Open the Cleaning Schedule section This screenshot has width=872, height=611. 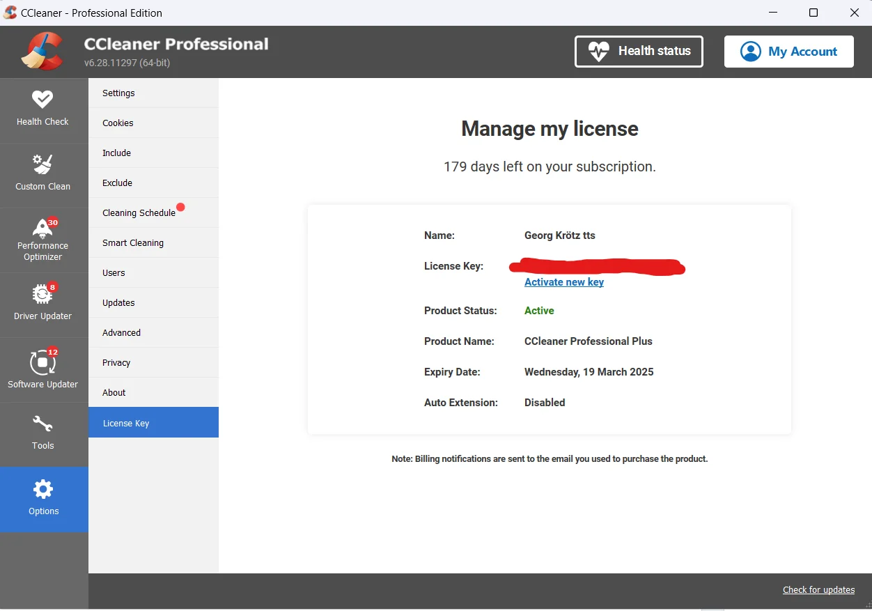pyautogui.click(x=153, y=212)
